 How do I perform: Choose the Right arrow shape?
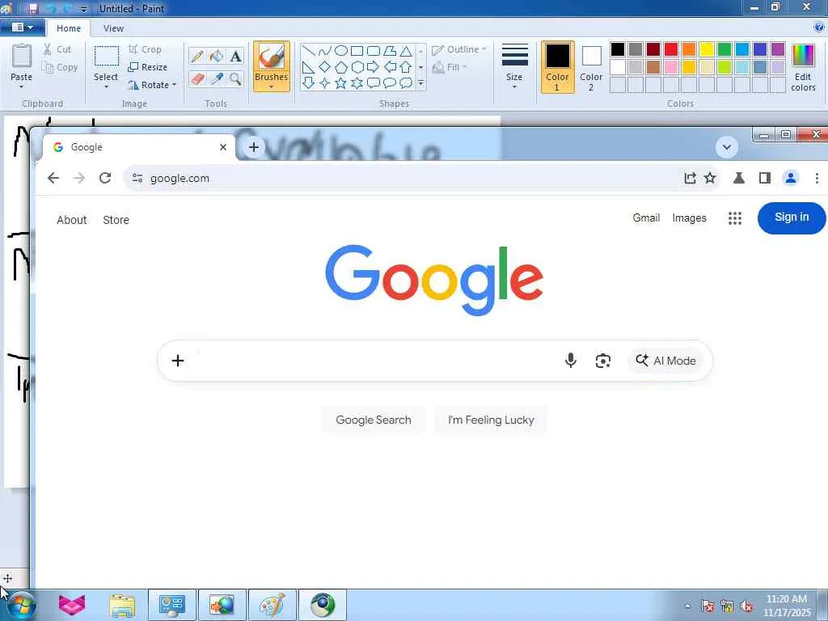point(374,67)
